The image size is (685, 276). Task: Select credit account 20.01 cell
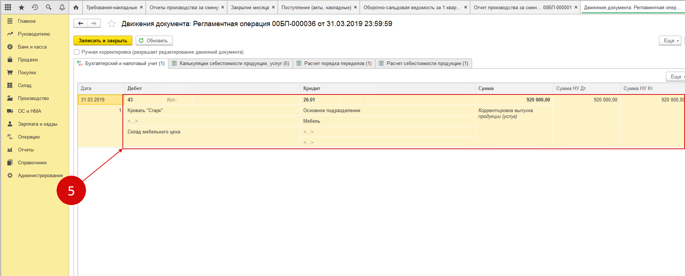320,100
